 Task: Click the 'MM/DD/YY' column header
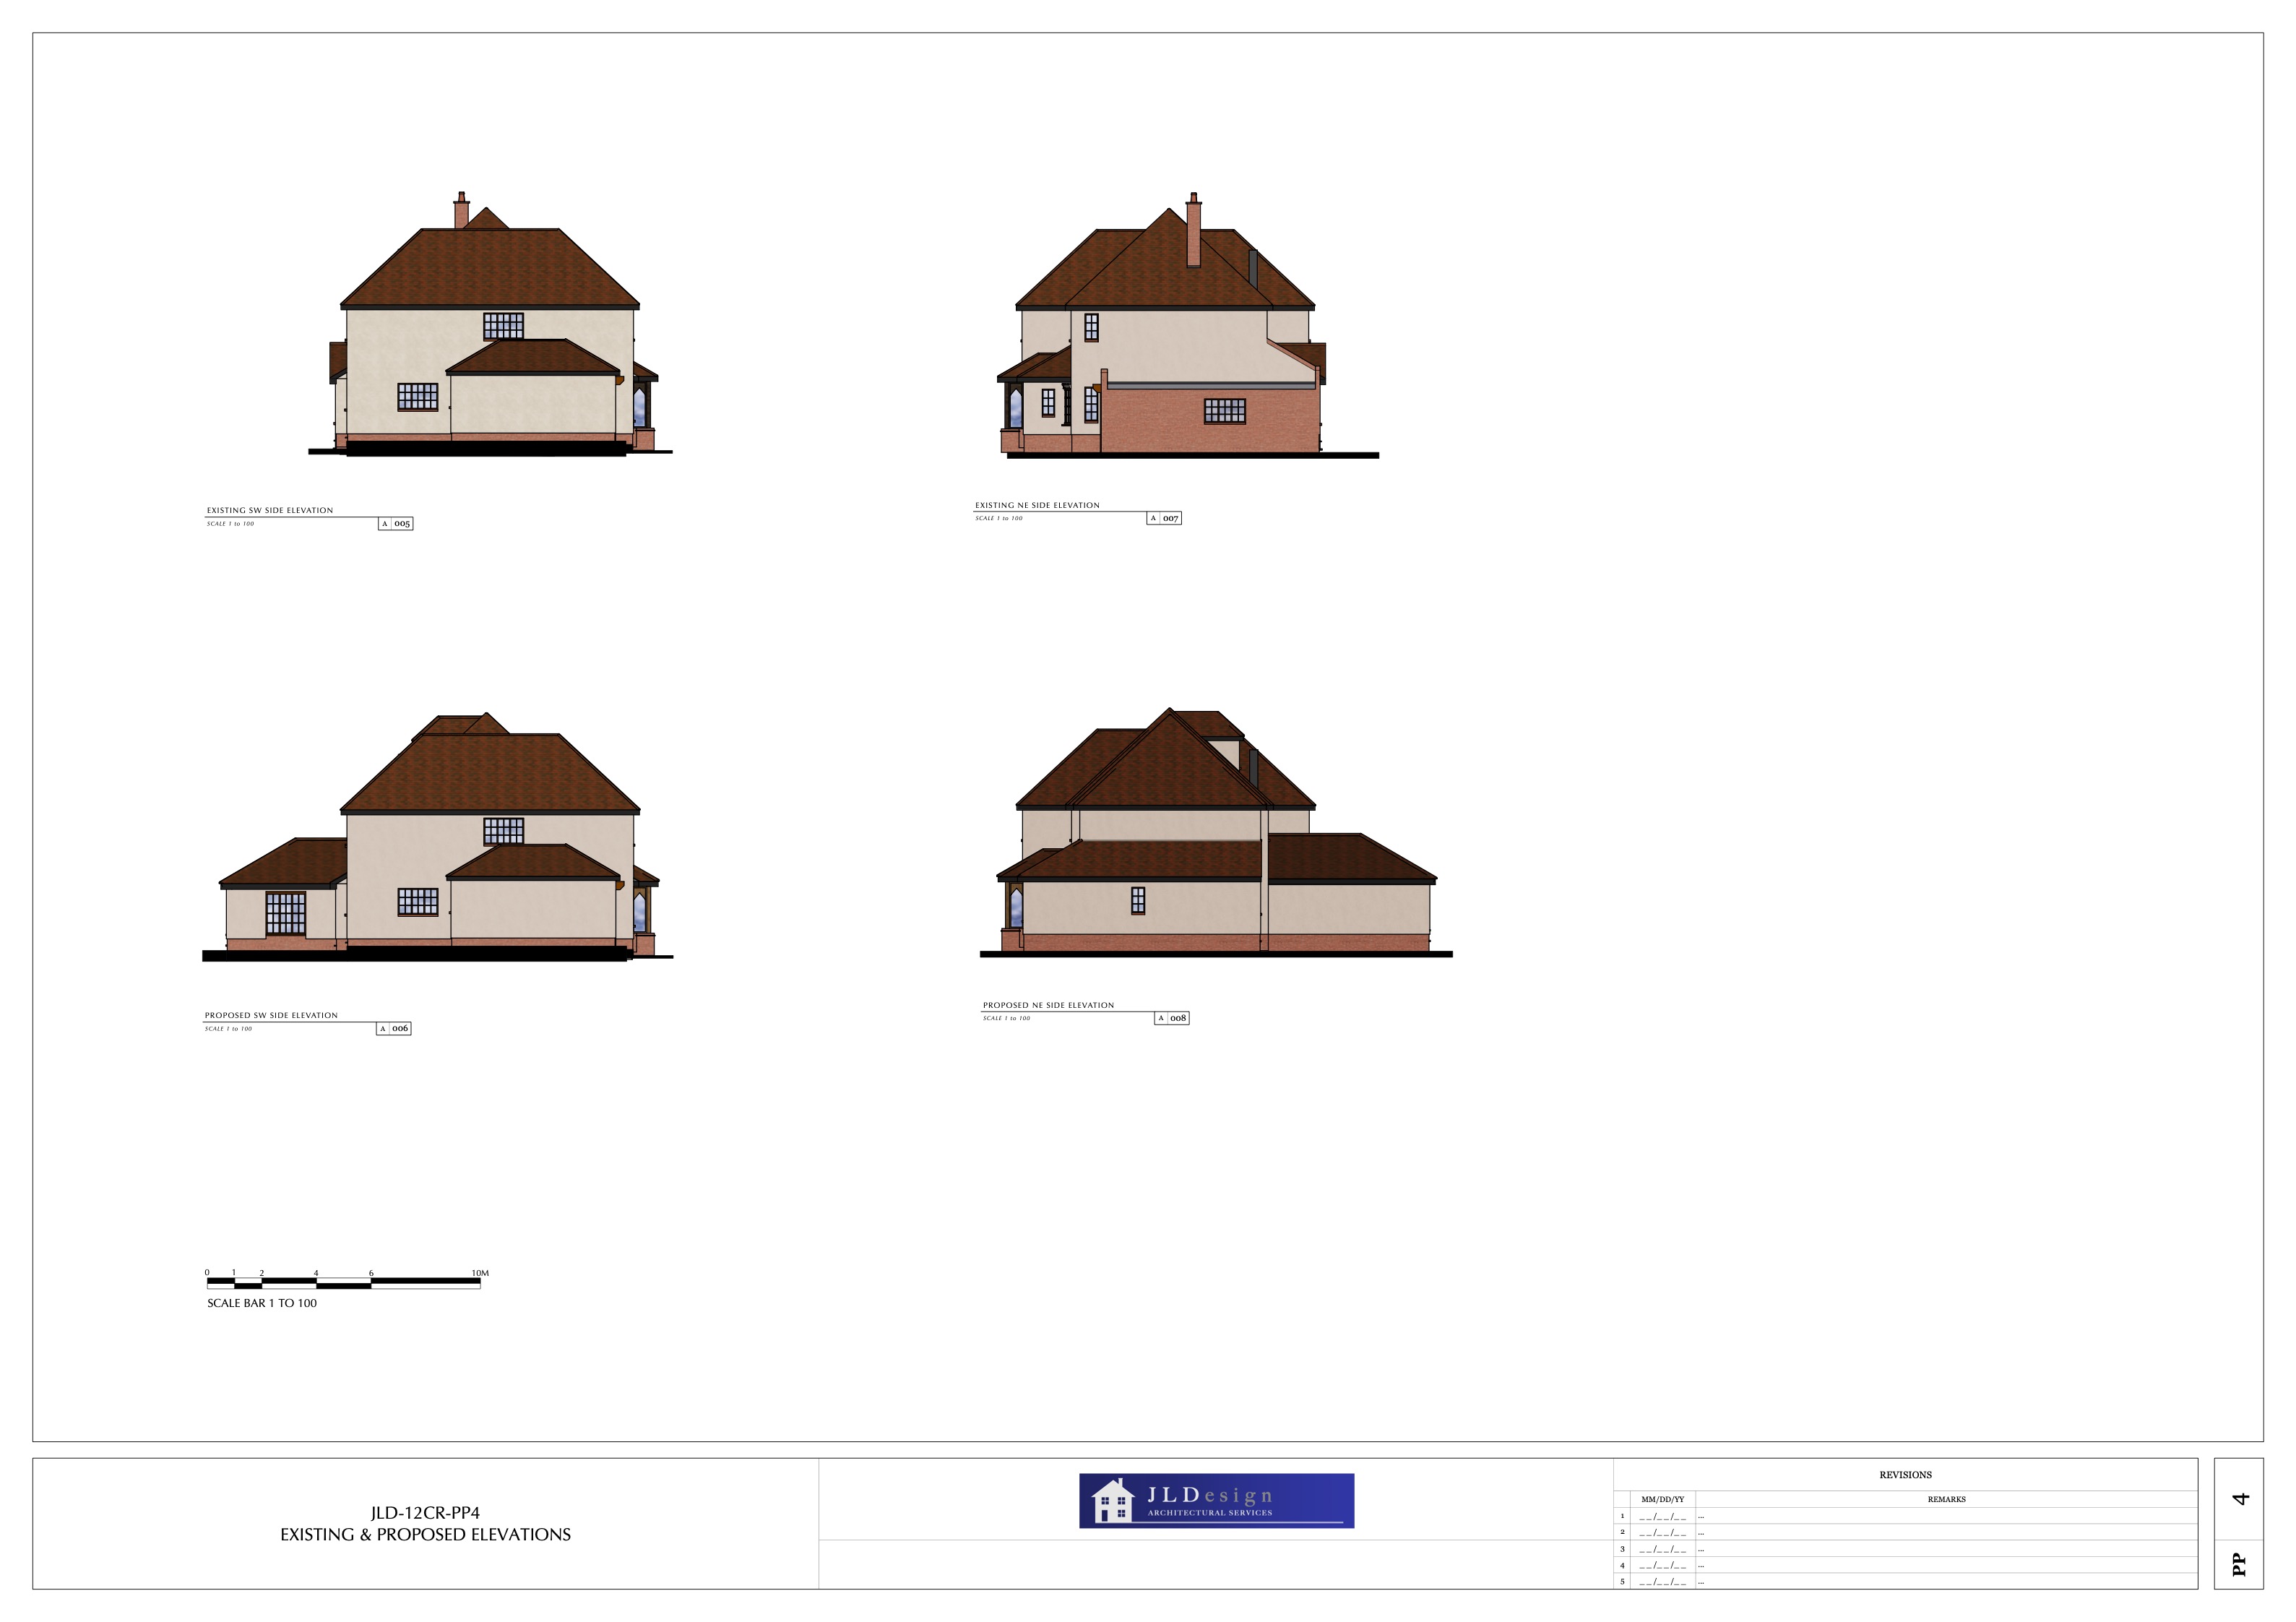pos(1662,1499)
